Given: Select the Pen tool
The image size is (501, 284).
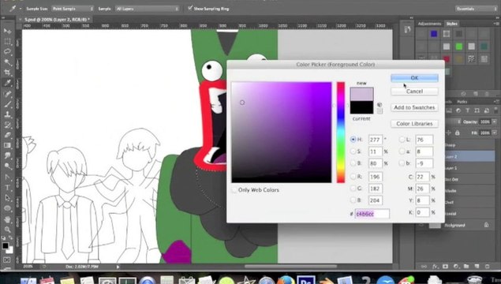Looking at the screenshot, I should tap(7, 177).
